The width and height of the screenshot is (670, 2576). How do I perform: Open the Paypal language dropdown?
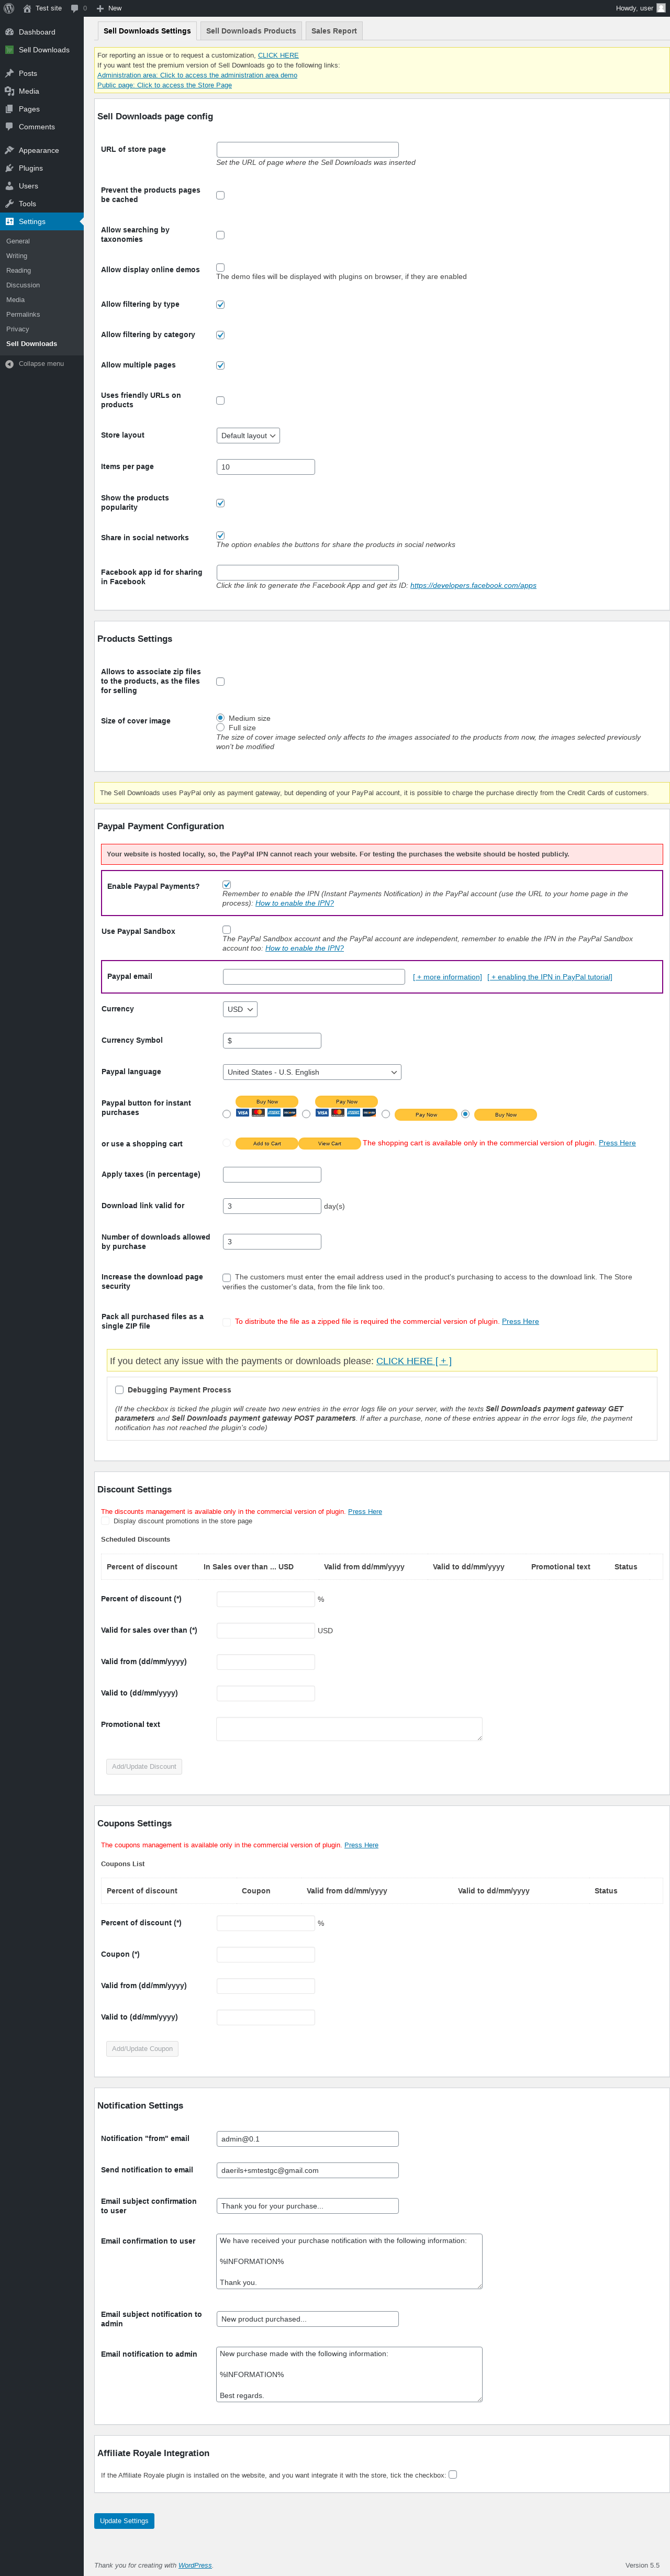(x=312, y=1073)
